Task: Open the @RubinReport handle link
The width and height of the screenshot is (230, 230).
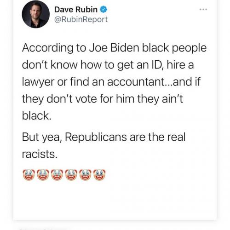Action: point(81,19)
